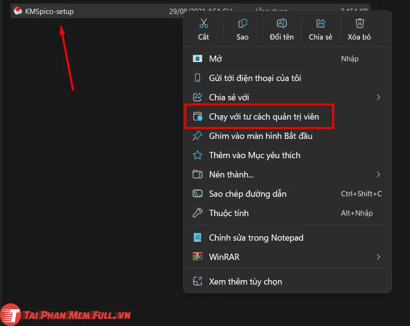Select Chỉnh sửa trong Notepad
Image resolution: width=410 pixels, height=326 pixels.
click(x=256, y=238)
